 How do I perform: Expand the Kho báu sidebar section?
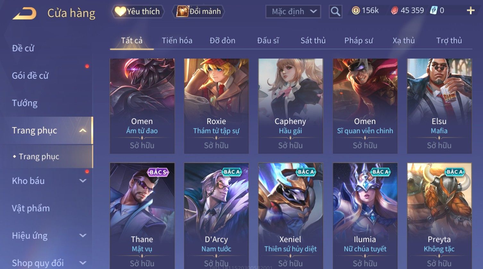pos(82,181)
